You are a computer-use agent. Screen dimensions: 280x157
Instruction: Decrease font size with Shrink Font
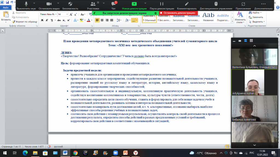[75, 14]
